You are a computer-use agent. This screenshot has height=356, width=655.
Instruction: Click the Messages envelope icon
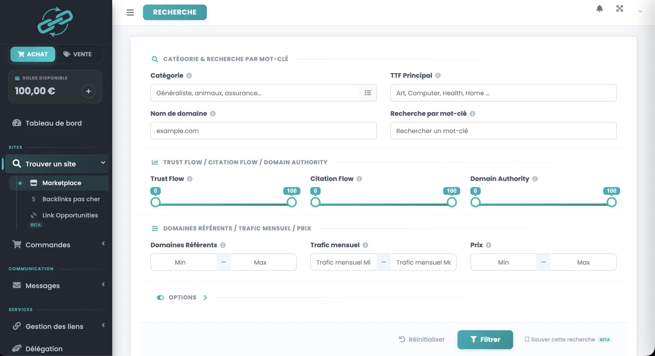[17, 285]
